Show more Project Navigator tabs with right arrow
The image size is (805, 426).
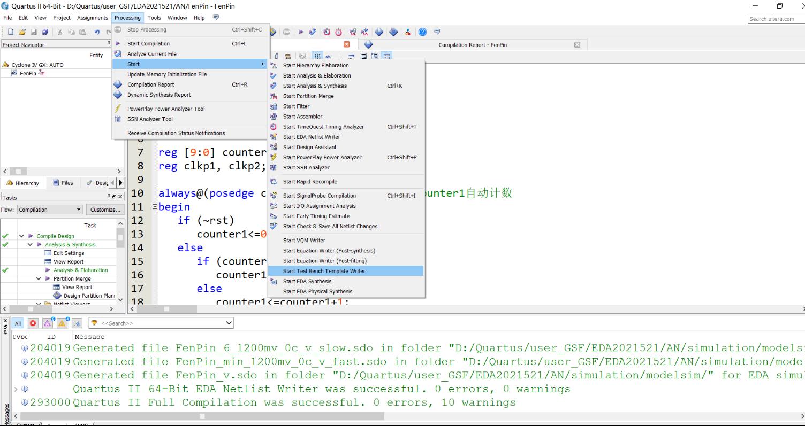pos(120,183)
